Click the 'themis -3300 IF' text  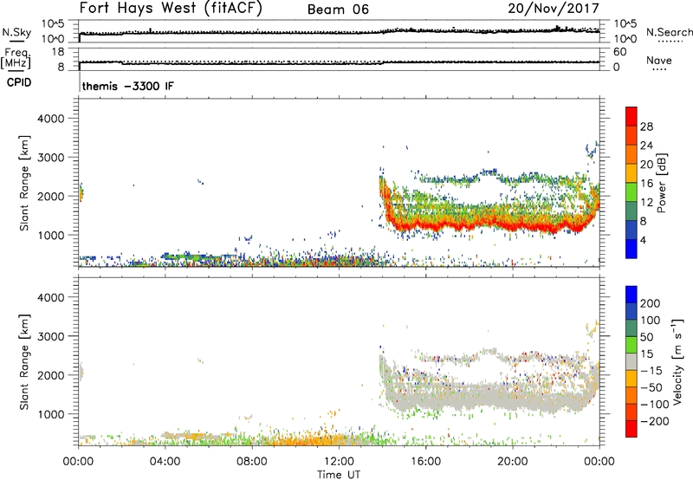pyautogui.click(x=128, y=86)
